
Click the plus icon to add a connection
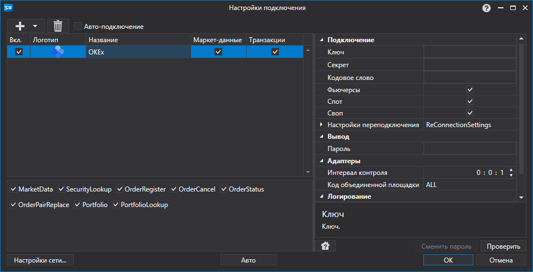[x=21, y=26]
